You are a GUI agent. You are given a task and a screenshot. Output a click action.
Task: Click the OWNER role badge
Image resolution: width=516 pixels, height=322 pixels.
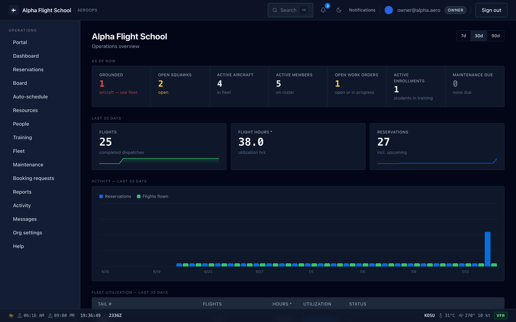[455, 10]
